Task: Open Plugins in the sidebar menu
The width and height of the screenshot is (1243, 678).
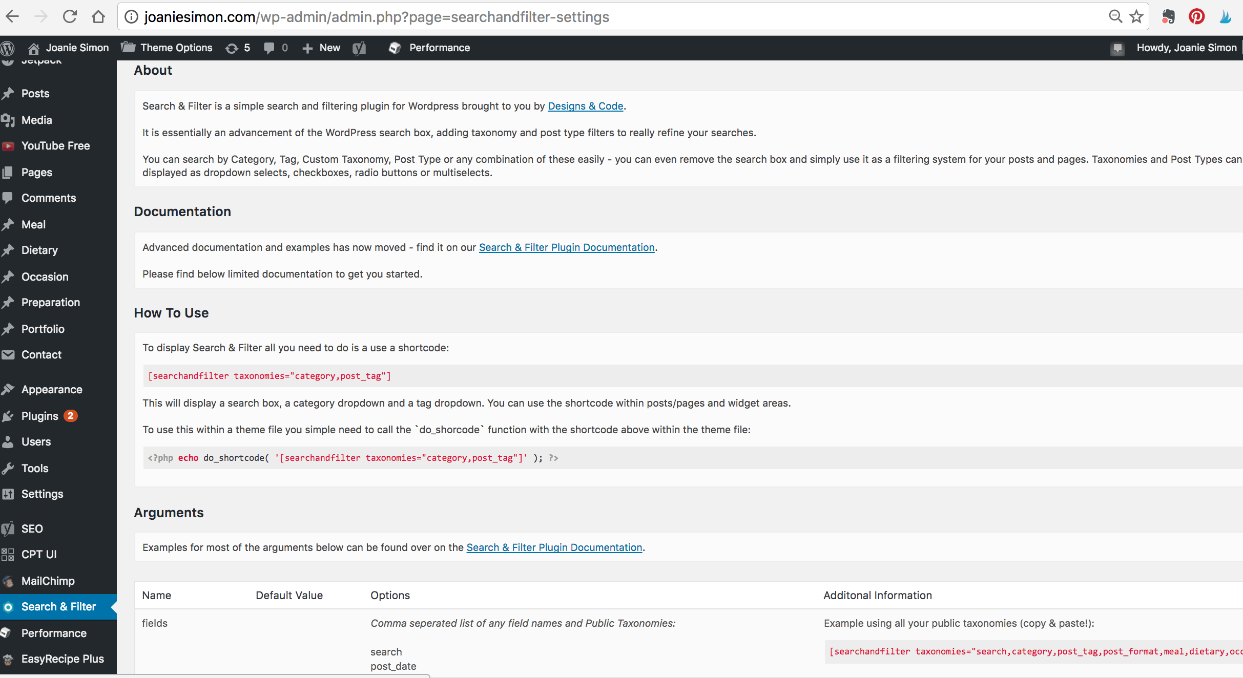Action: 40,416
